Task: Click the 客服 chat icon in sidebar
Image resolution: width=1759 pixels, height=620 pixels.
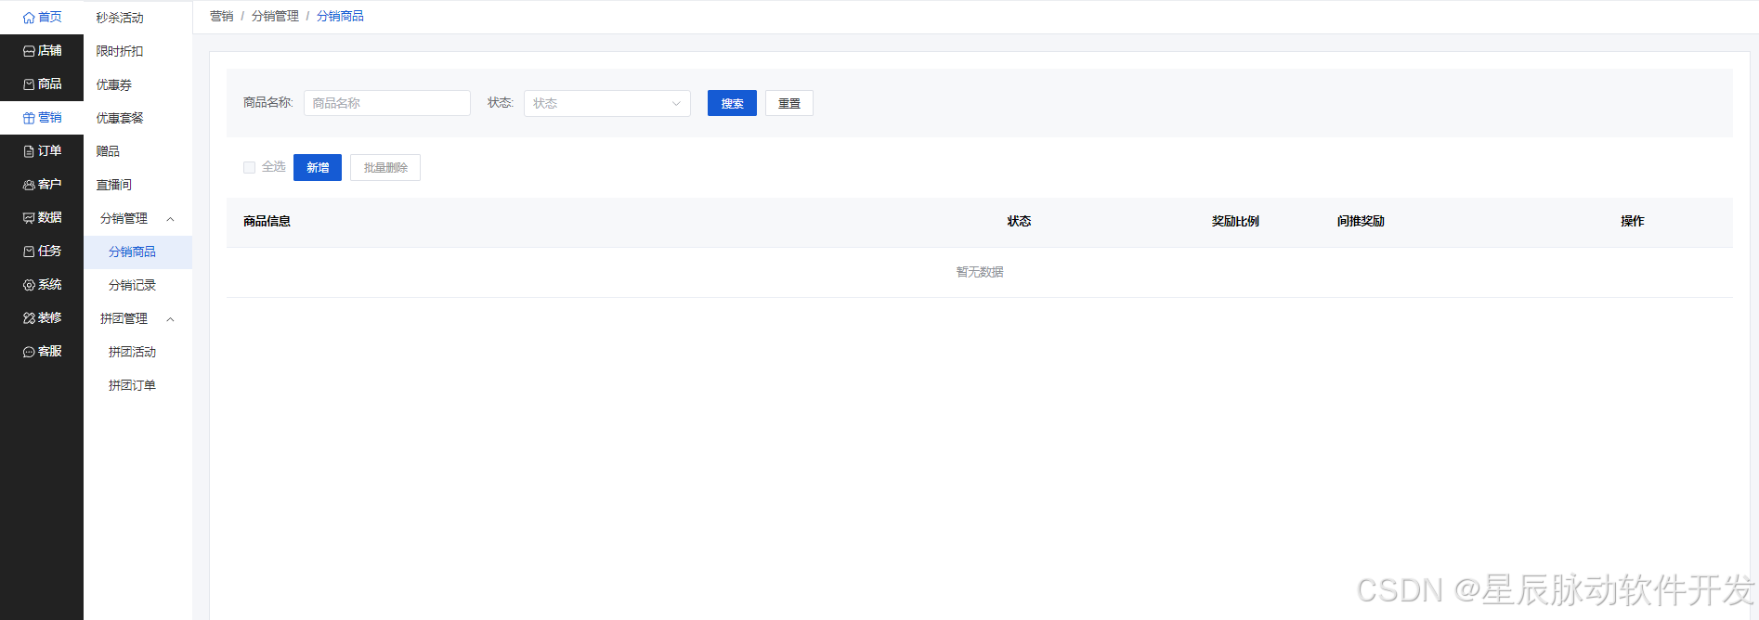Action: tap(29, 352)
